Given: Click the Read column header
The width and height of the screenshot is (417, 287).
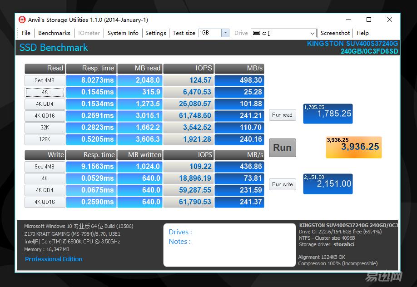Looking at the screenshot, I should pos(45,69).
